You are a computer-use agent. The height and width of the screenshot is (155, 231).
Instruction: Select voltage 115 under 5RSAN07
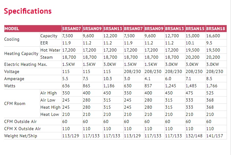pos(66,72)
